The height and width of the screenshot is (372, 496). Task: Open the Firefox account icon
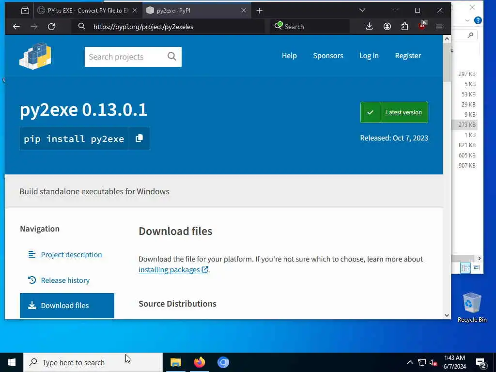point(387,27)
